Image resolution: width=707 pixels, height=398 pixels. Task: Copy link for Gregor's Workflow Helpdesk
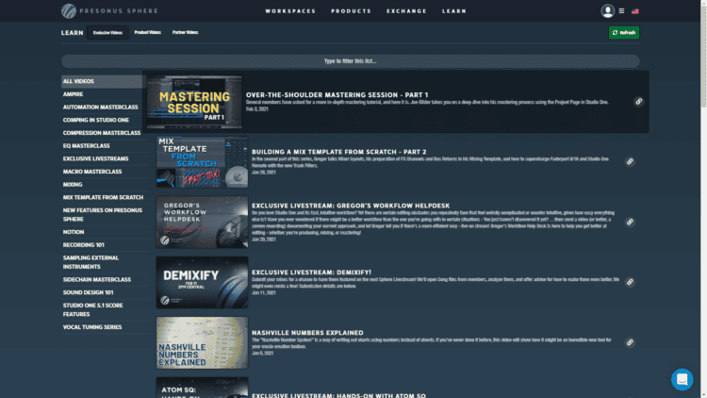tap(630, 222)
